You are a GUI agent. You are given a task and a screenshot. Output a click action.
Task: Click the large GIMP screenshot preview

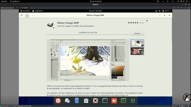point(88,60)
